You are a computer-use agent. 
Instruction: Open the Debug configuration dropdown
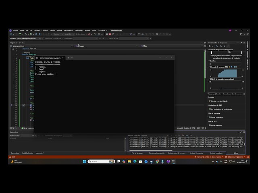tap(58, 34)
